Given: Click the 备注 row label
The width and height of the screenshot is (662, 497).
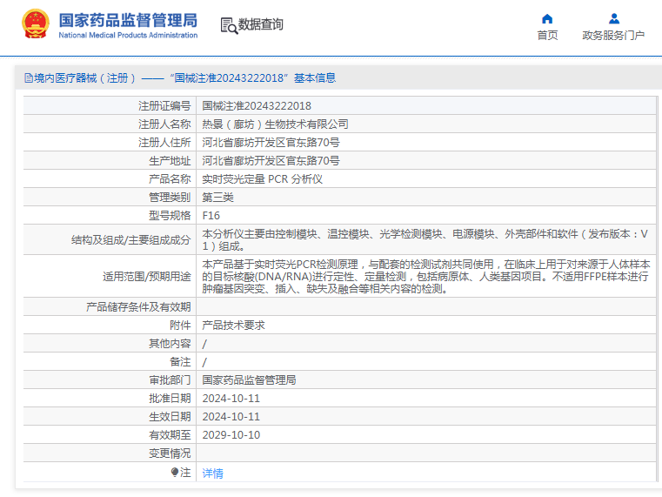Looking at the screenshot, I should click(x=180, y=362).
